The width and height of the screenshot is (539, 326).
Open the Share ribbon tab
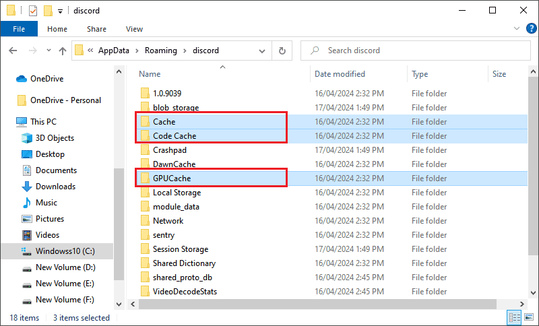click(96, 29)
